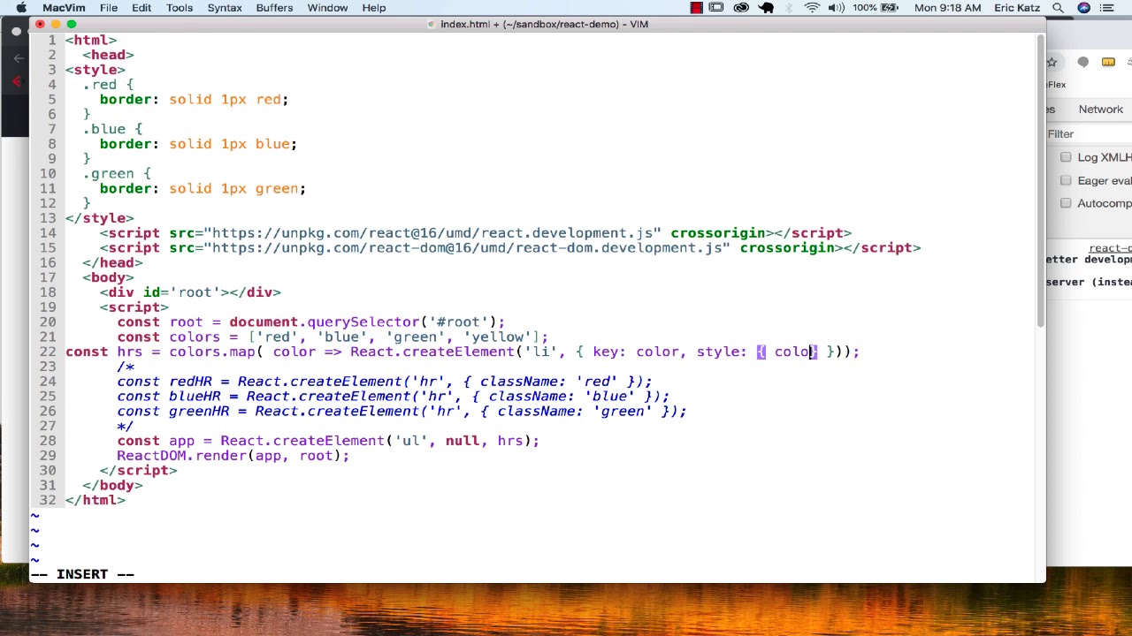Click the '<div id='root'>' line 18
Screen dimensions: 1132x636
(x=190, y=292)
